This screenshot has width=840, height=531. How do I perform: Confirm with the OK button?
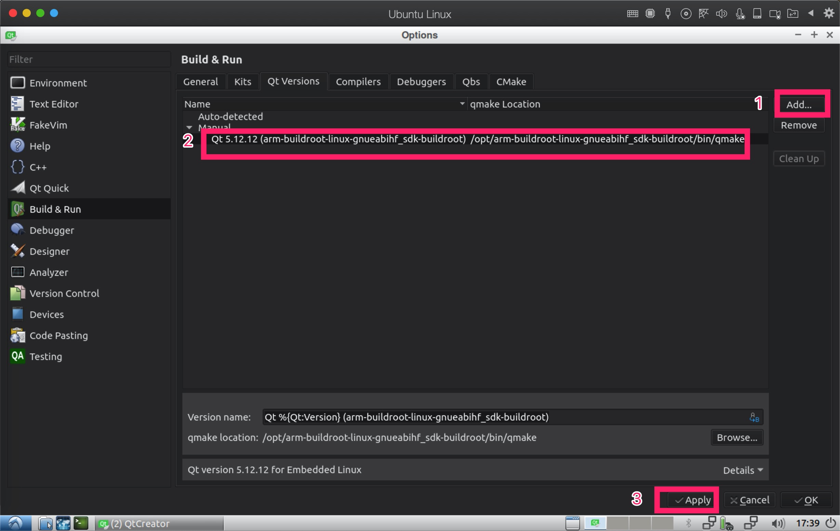(806, 500)
